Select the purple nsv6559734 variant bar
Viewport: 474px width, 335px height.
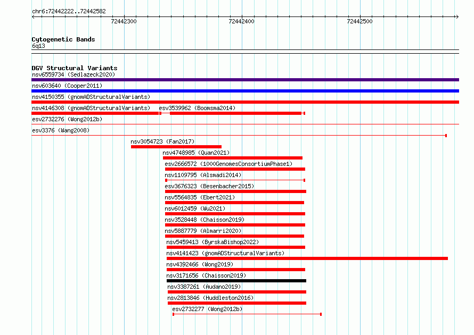click(245, 80)
